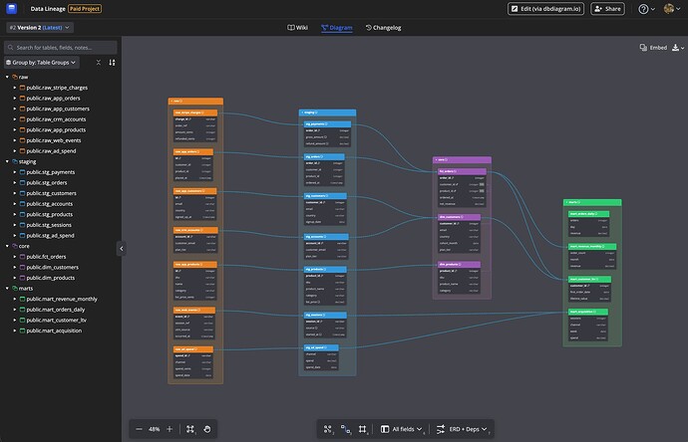This screenshot has height=442, width=688.
Task: Switch to the Diagram tab
Action: point(337,28)
